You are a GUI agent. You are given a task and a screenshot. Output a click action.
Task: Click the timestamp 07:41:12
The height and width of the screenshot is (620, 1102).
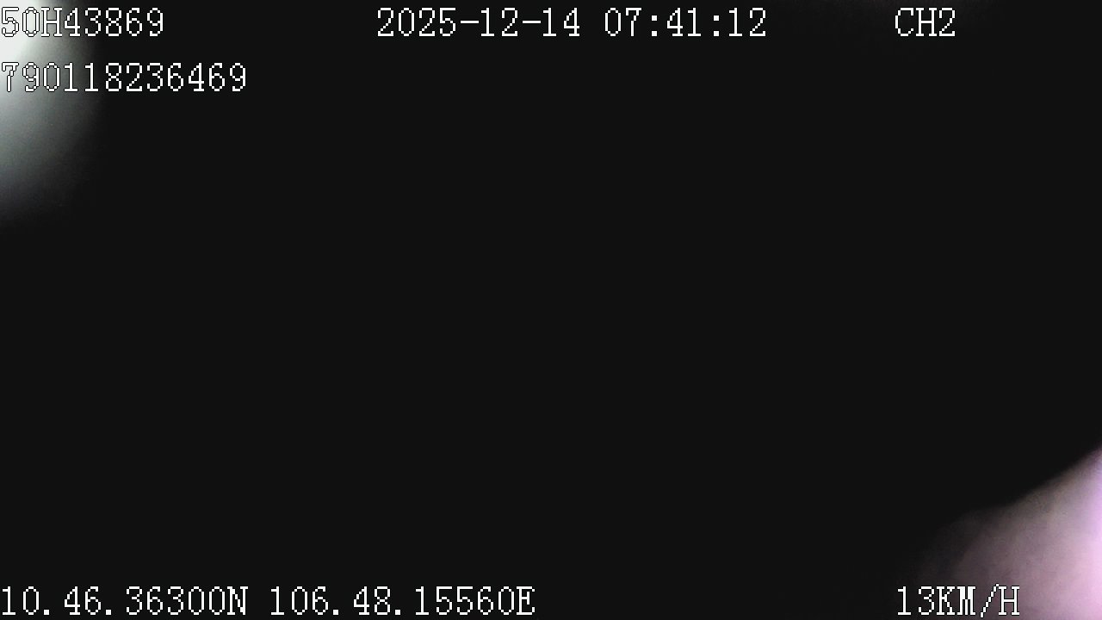(x=685, y=23)
